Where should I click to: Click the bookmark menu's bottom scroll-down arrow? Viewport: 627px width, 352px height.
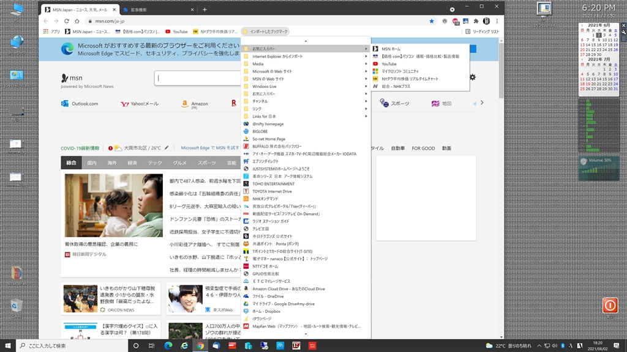(306, 334)
